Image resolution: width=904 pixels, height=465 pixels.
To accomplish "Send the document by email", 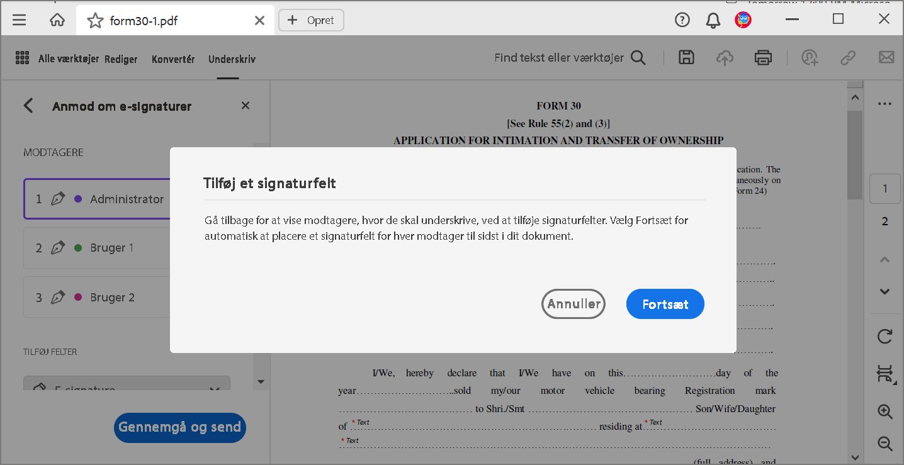I will coord(886,57).
